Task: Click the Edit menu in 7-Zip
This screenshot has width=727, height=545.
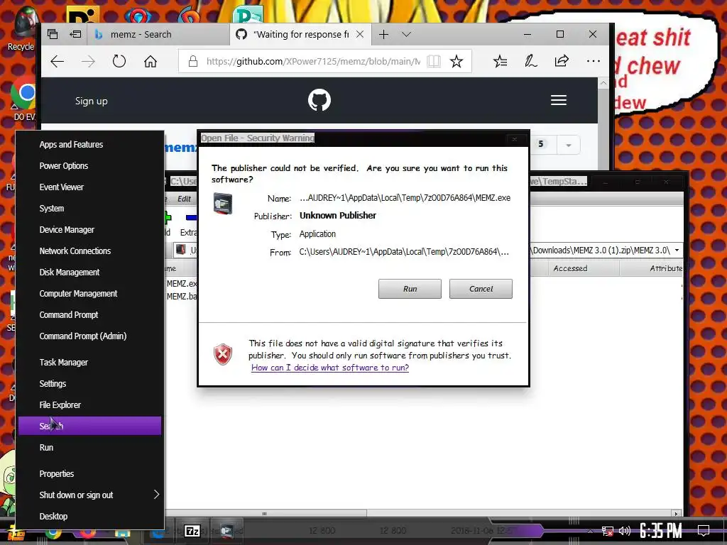Action: 184,199
